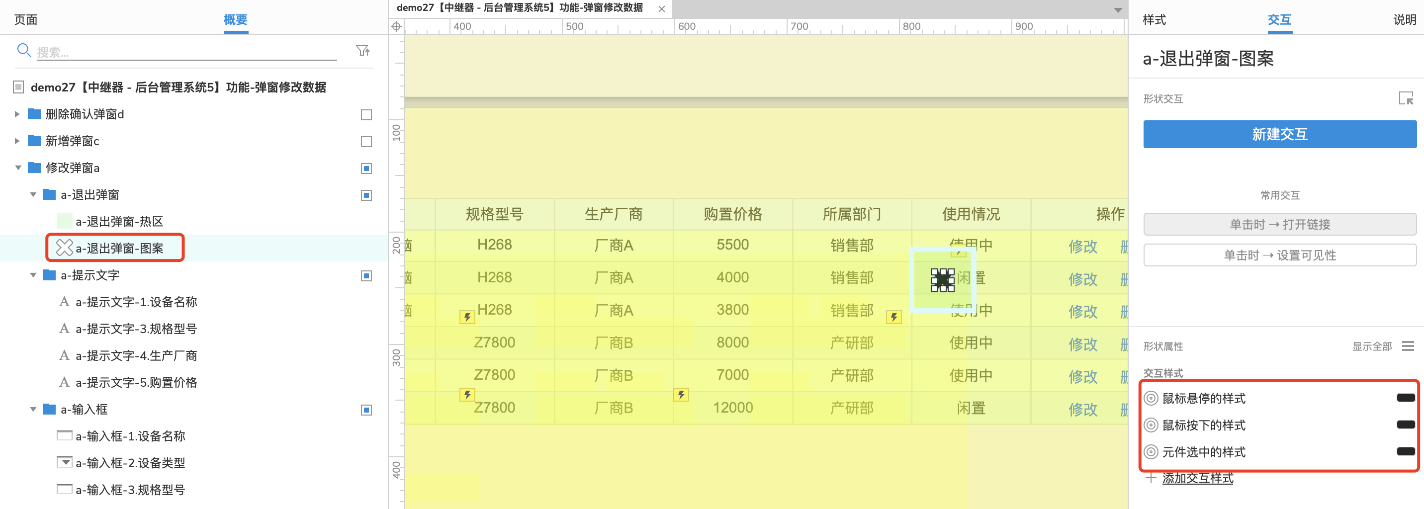Toggle visibility box for 新增弹窗c
Image resolution: width=1424 pixels, height=509 pixels.
click(x=366, y=142)
